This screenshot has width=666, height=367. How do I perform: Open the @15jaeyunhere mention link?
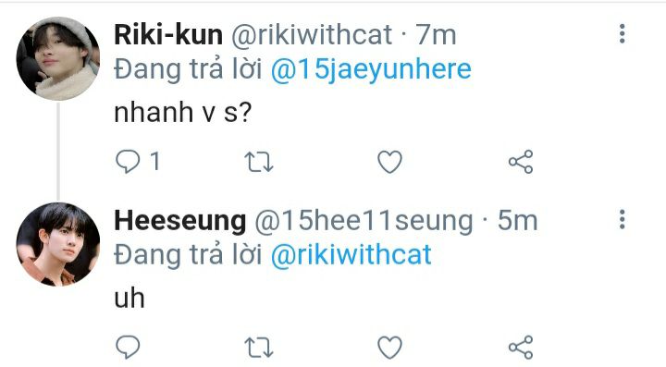[x=371, y=69]
